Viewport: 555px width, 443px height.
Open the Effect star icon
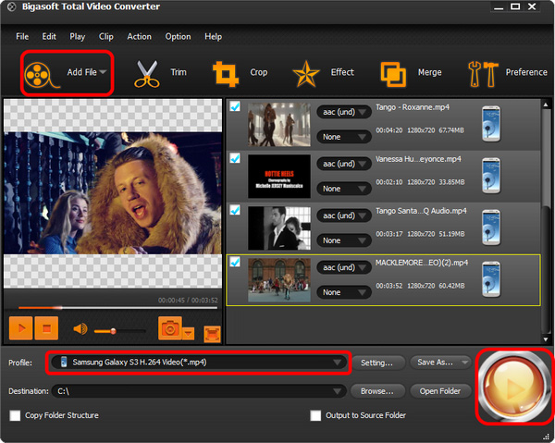(306, 74)
